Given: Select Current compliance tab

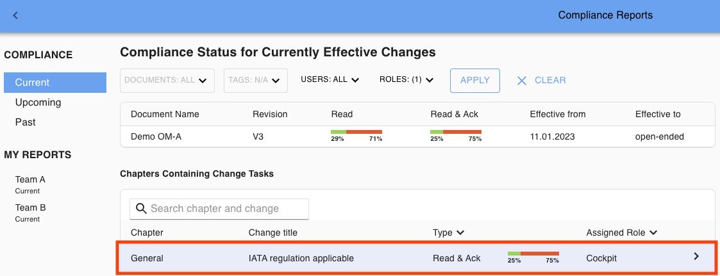Looking at the screenshot, I should [x=54, y=83].
